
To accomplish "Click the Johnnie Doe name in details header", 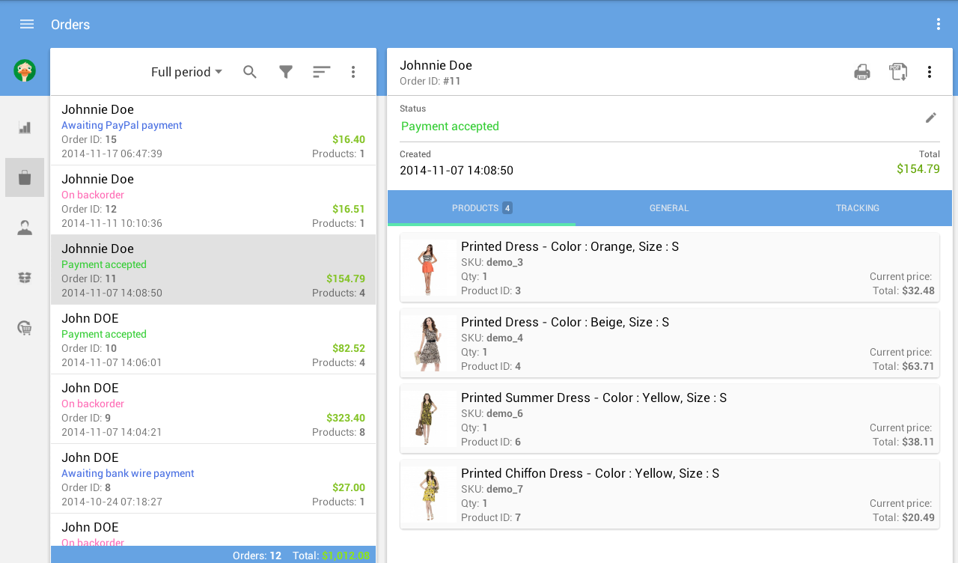I will pos(436,65).
